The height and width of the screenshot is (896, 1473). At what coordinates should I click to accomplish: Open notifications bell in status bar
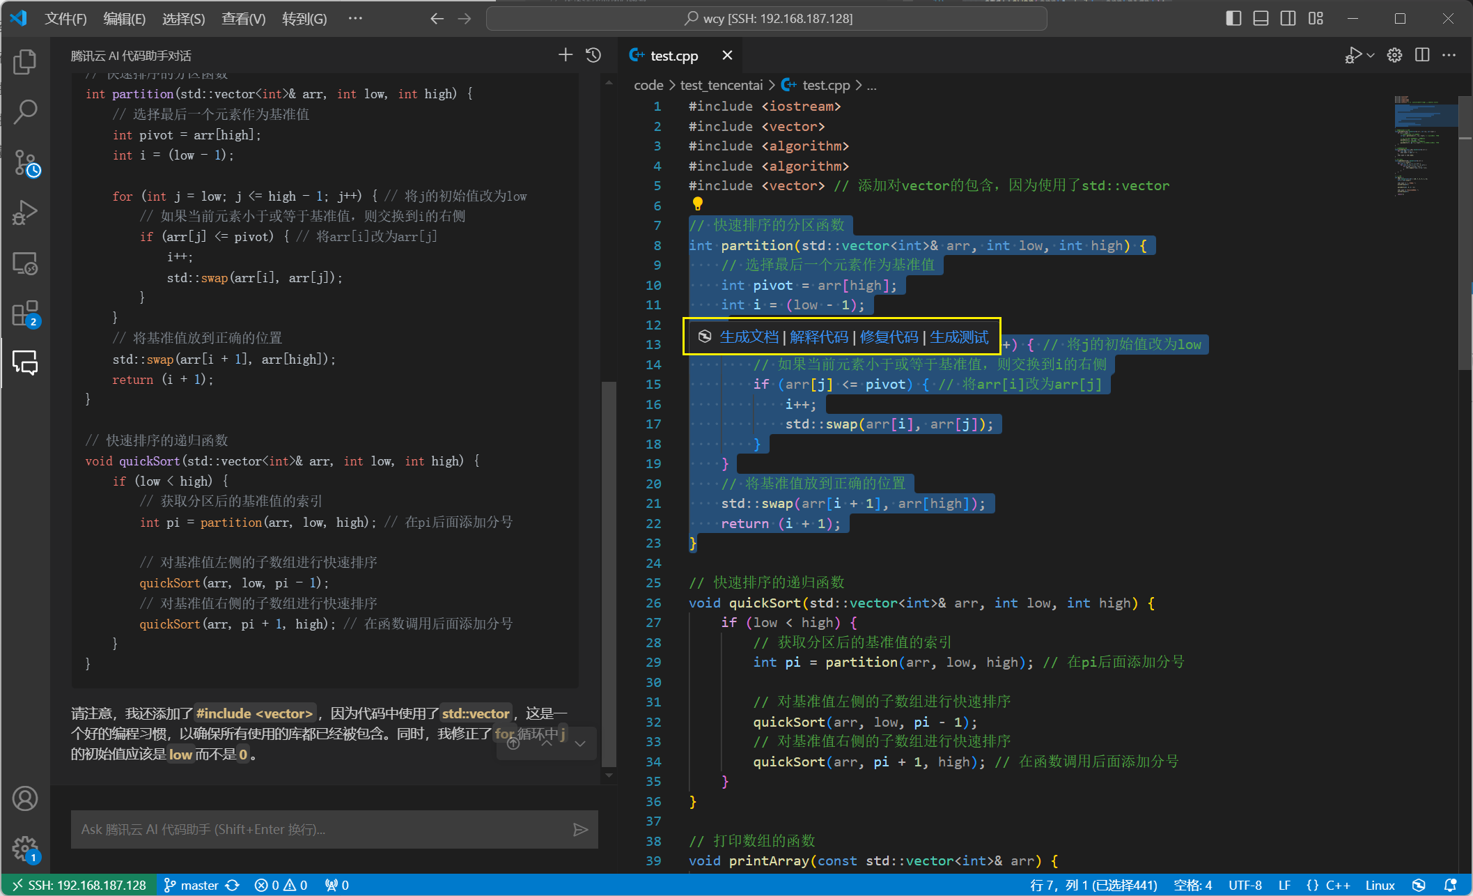click(x=1450, y=885)
